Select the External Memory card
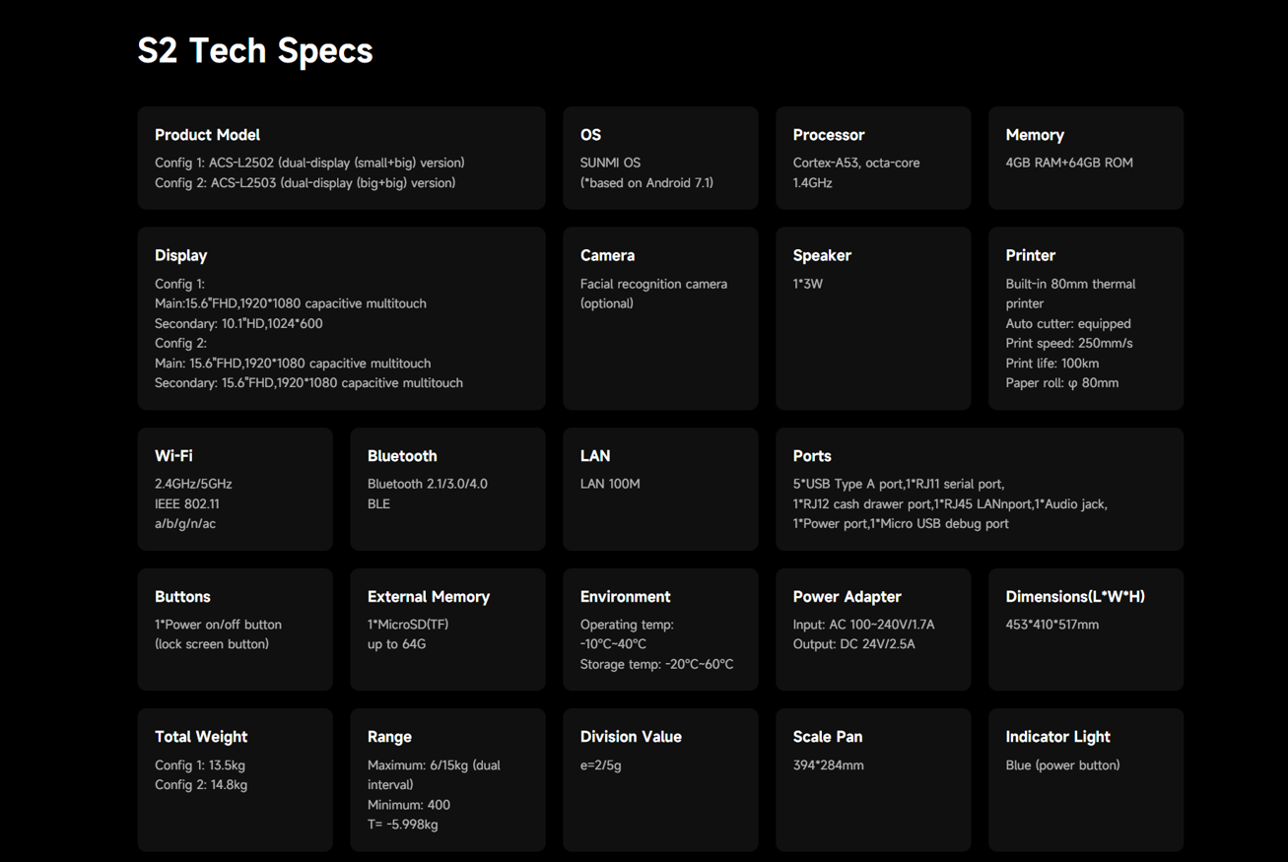The height and width of the screenshot is (862, 1288). click(447, 630)
